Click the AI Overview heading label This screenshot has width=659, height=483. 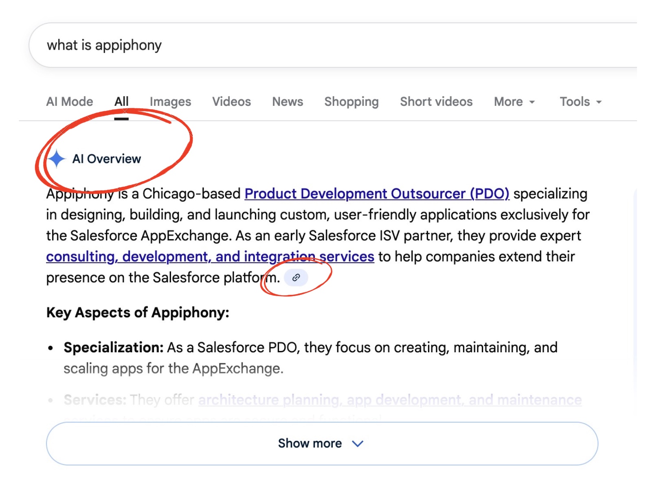pyautogui.click(x=107, y=159)
